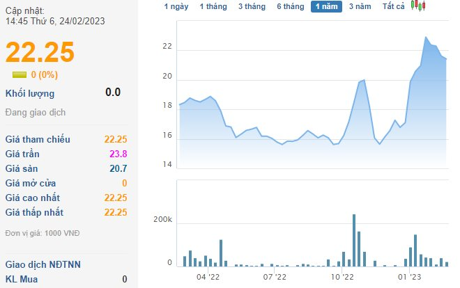
Task: Click the Giá tham chiếu label
Action: tap(38, 139)
